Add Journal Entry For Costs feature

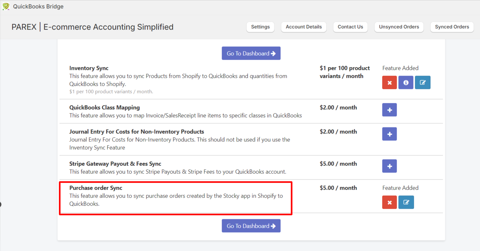(389, 134)
